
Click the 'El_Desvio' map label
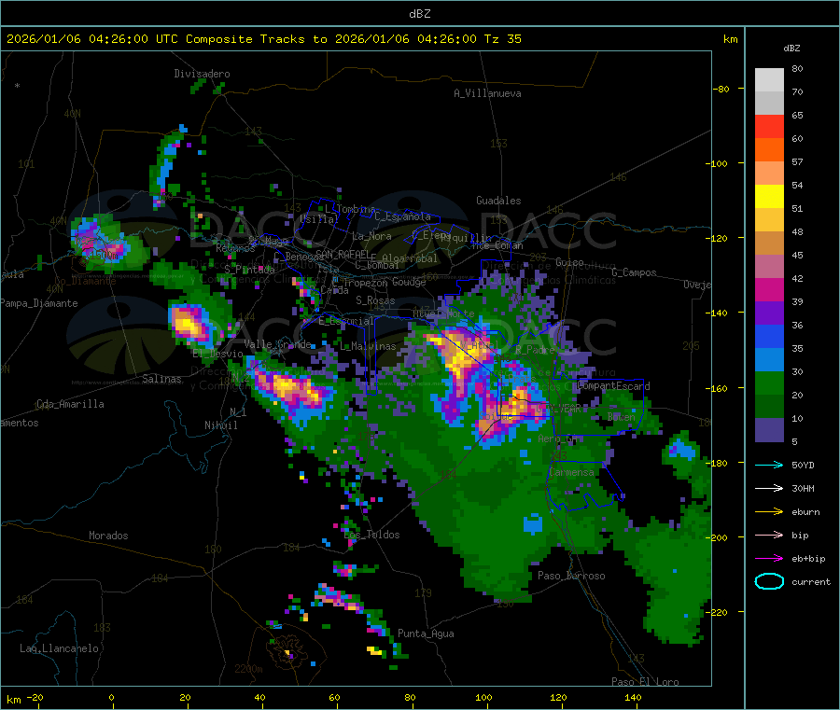[x=217, y=354]
